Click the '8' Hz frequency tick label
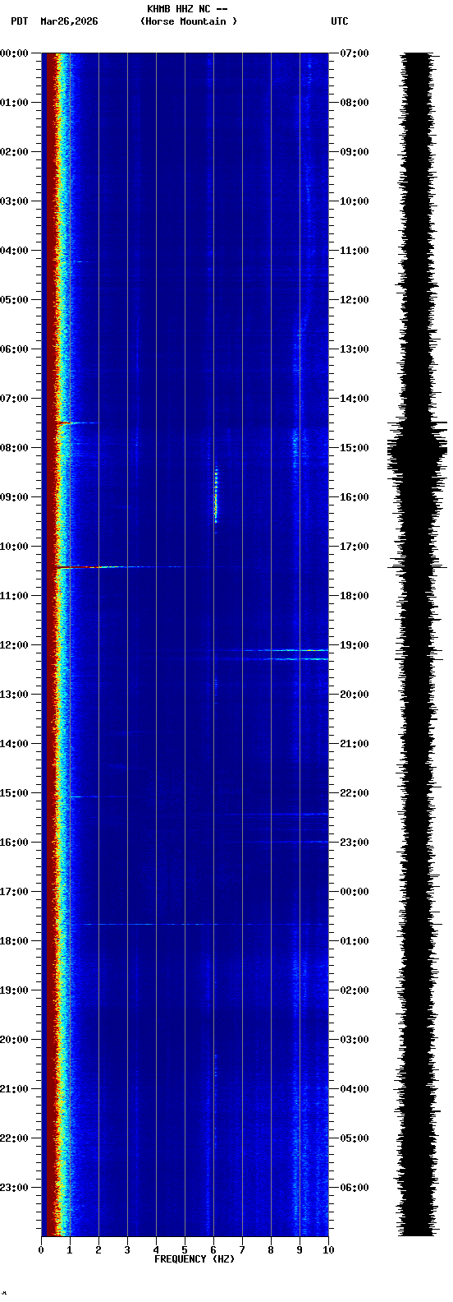The width and height of the screenshot is (453, 1302). click(x=271, y=1250)
